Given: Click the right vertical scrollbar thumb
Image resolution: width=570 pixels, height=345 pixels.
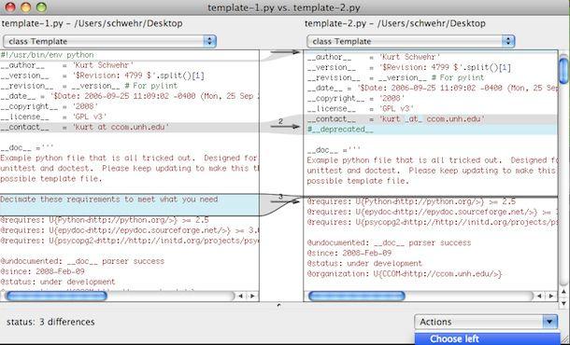Looking at the screenshot, I should click(563, 70).
